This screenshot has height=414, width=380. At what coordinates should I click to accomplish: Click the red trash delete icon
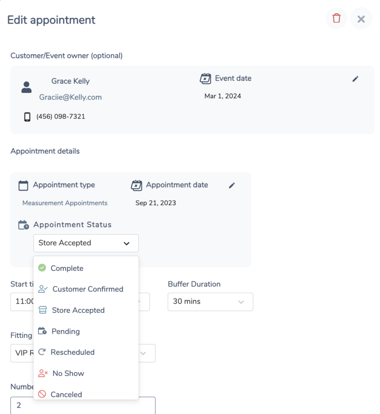(336, 19)
